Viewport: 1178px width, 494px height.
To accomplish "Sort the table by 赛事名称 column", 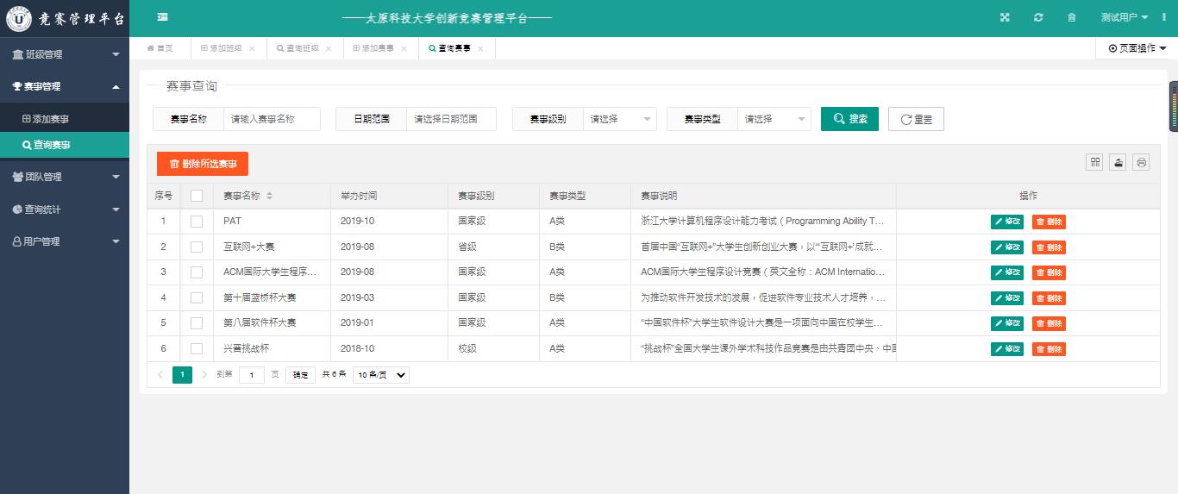I will (269, 197).
